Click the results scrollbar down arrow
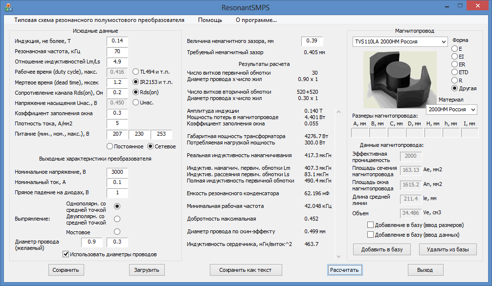The width and height of the screenshot is (492, 286). coord(338,257)
